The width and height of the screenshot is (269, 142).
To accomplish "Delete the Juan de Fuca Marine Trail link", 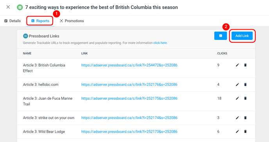I will [245, 98].
